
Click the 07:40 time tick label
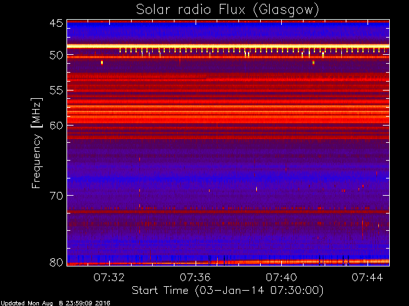[x=281, y=277]
